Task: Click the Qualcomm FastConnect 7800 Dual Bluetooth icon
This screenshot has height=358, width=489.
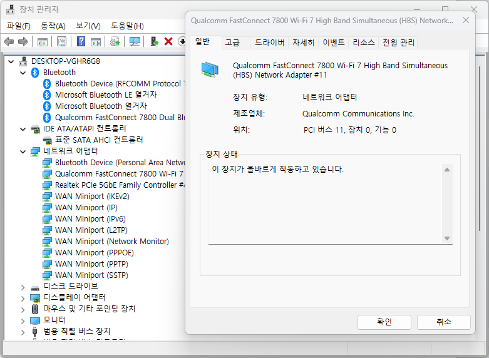Action: [47, 118]
